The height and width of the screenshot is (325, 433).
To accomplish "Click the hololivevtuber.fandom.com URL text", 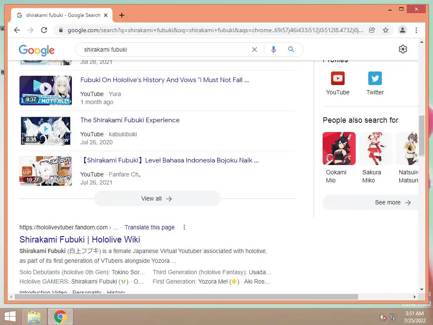I will (63, 227).
